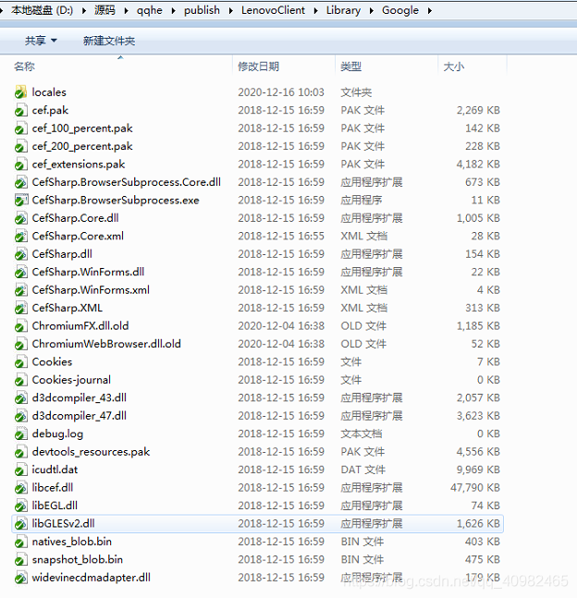Click the locales folder icon
Viewport: 577px width, 598px height.
click(x=21, y=92)
